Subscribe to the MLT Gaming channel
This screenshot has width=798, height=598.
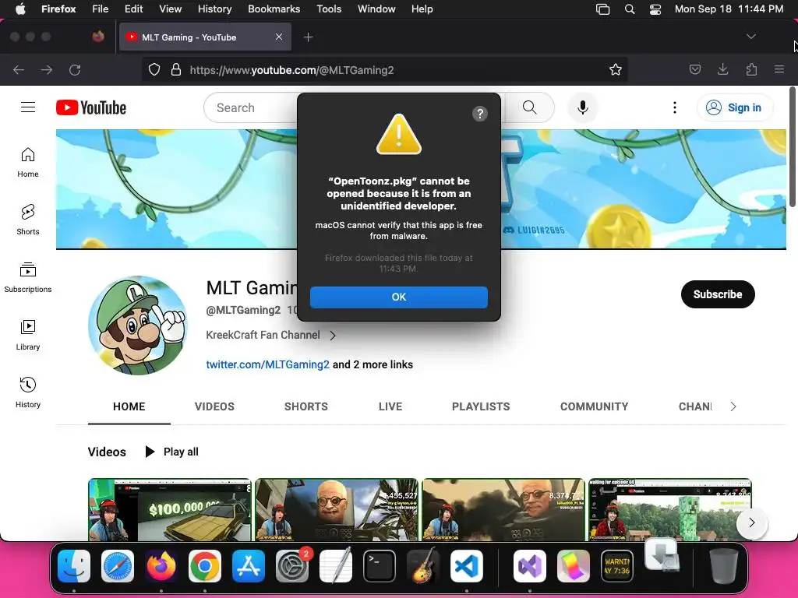coord(718,294)
